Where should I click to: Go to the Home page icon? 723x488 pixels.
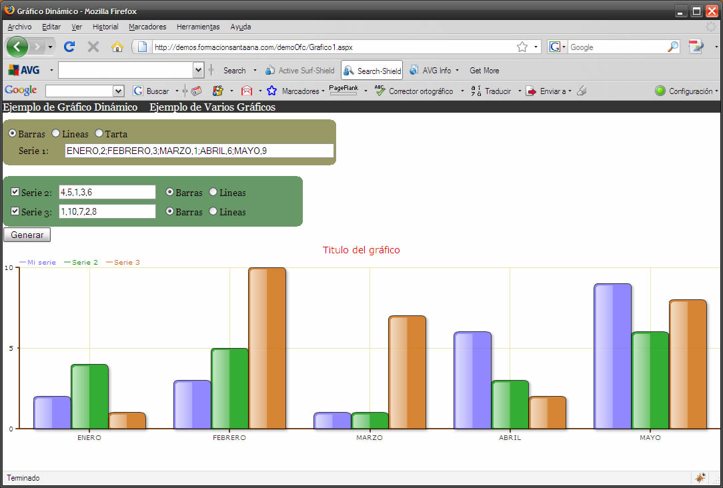tap(117, 47)
